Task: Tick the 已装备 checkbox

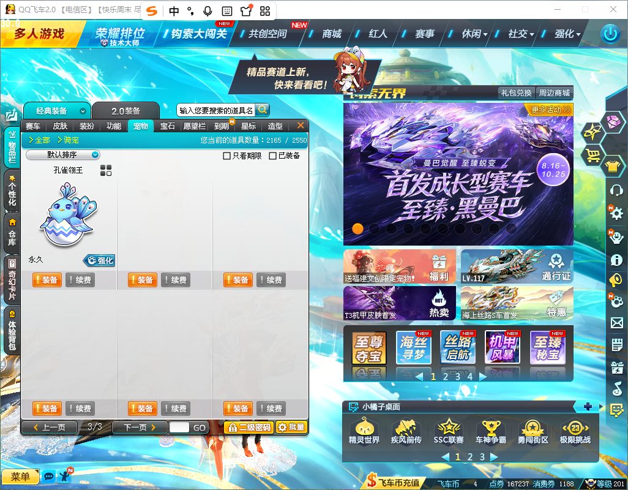Action: coord(273,156)
